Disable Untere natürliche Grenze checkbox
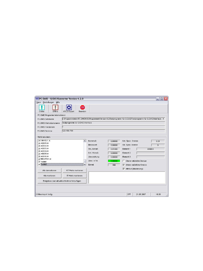Viewport: 203px width, 271px height. pos(124,165)
